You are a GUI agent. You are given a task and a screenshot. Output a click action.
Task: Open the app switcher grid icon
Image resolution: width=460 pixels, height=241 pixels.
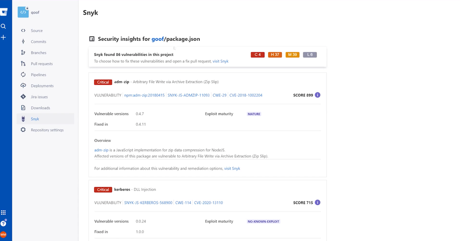coord(3,213)
